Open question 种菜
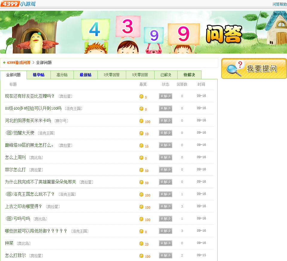 9,243
